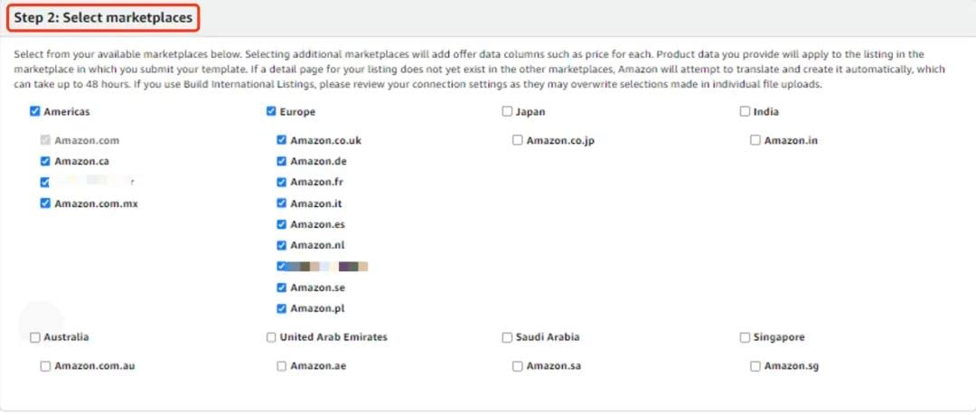
Task: Deselect the Amazon.de marketplace
Action: (282, 161)
